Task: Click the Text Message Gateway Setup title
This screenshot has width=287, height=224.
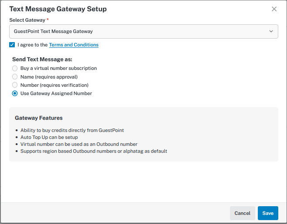Action: 58,9
